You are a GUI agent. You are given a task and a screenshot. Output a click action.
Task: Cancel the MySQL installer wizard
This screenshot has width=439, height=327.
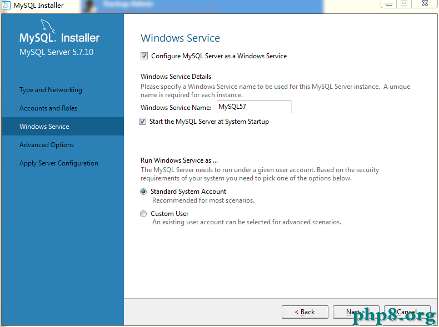(x=407, y=312)
